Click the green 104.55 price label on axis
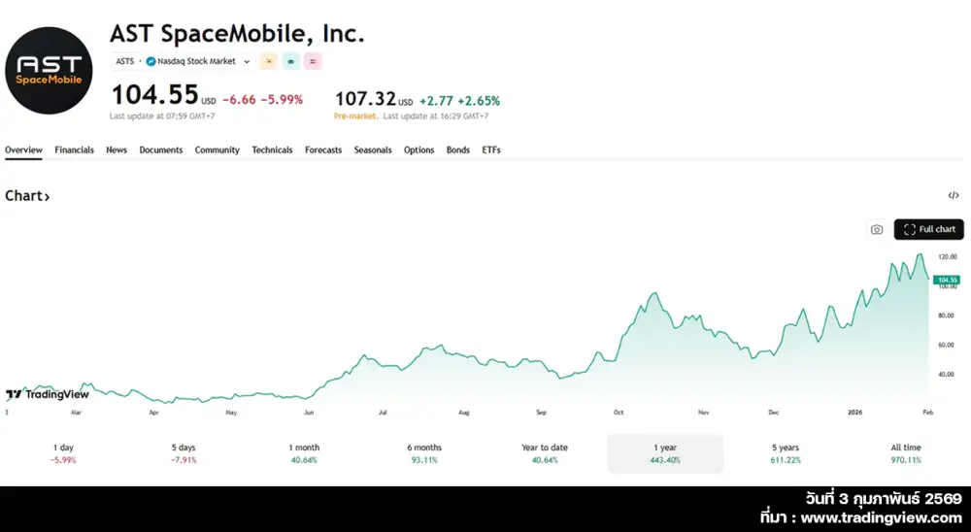The height and width of the screenshot is (532, 971). (x=947, y=280)
